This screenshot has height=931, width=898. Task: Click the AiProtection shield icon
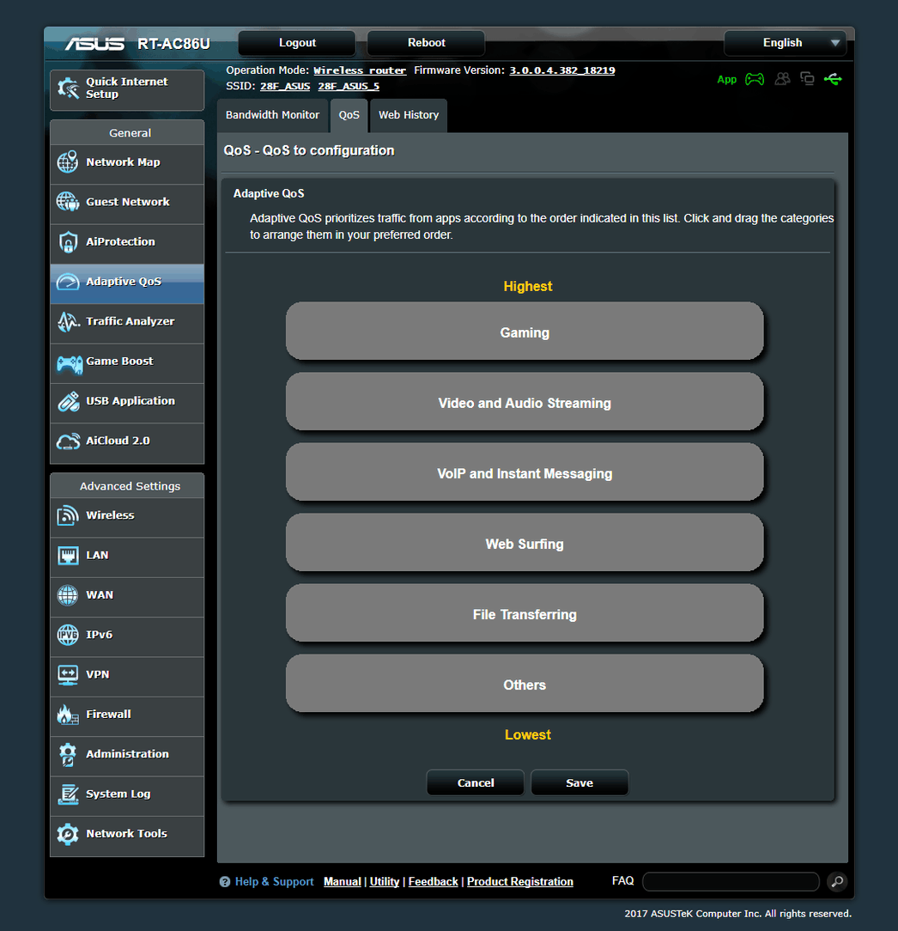pyautogui.click(x=68, y=241)
